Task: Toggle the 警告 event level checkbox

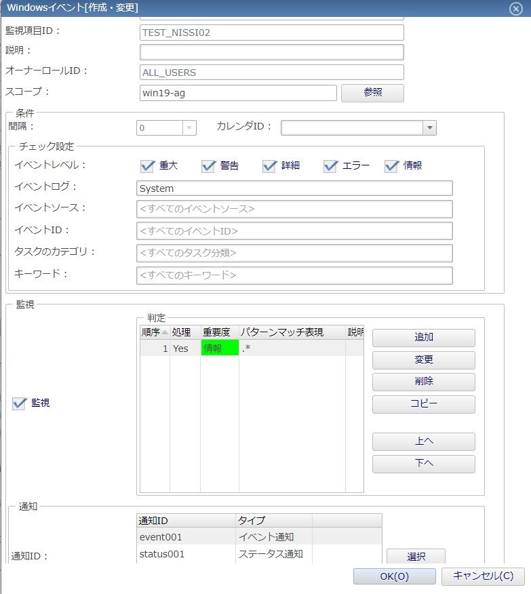Action: [208, 166]
